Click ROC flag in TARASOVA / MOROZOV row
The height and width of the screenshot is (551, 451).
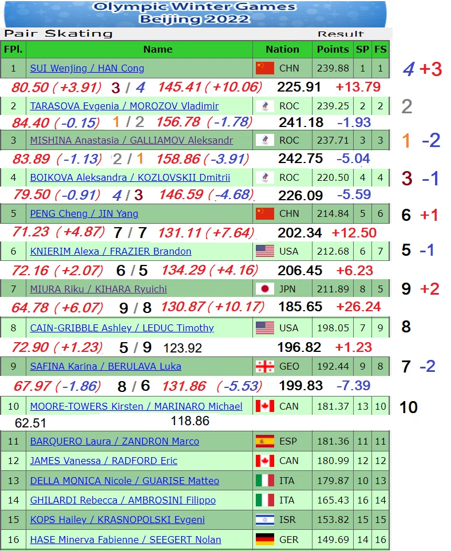click(x=265, y=106)
